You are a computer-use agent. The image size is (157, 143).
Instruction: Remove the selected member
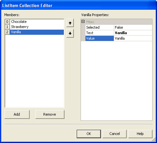[x=50, y=114]
